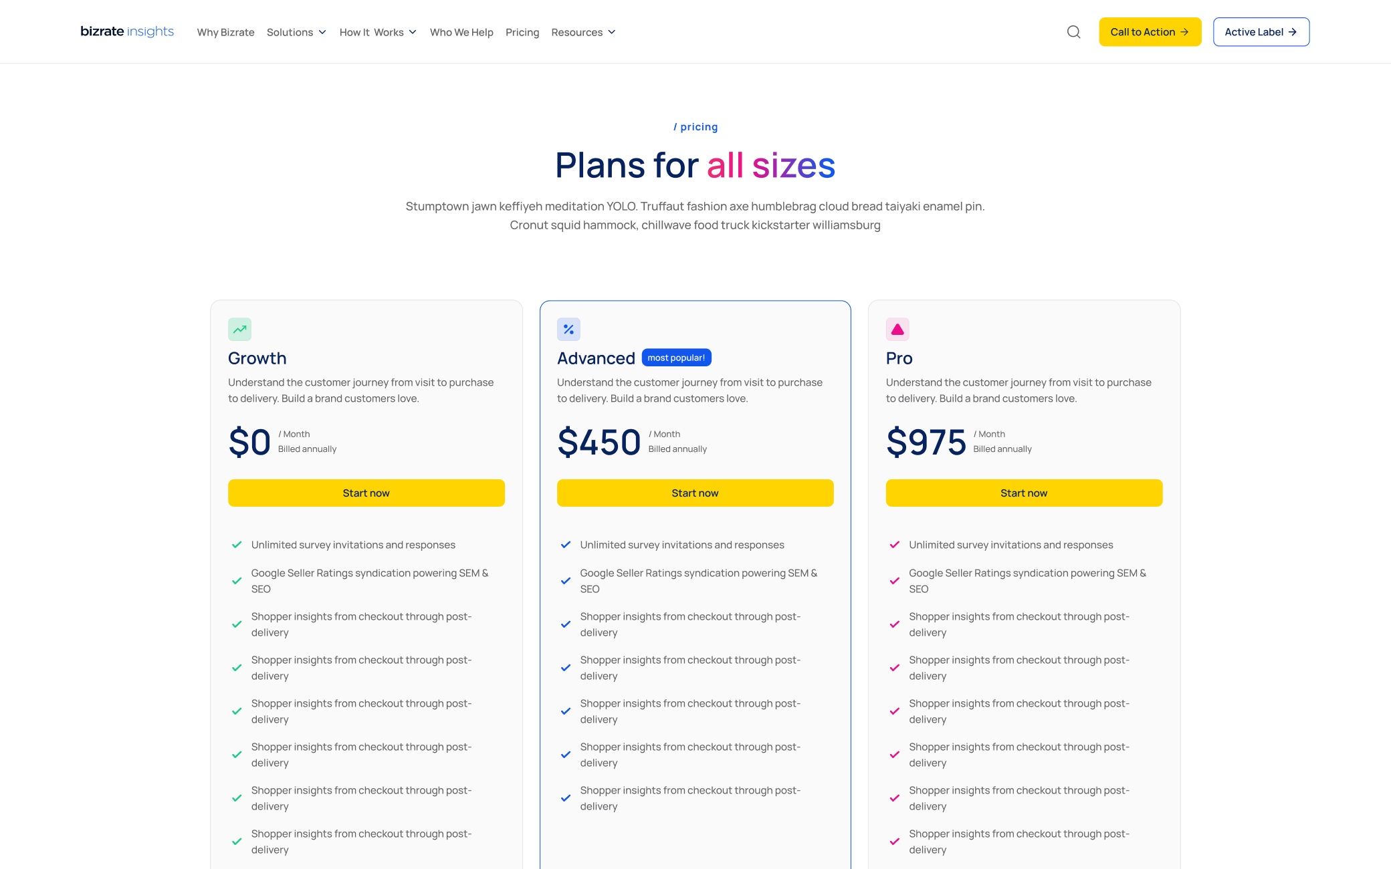1391x869 pixels.
Task: Expand the Solutions navigation dropdown
Action: tap(296, 31)
